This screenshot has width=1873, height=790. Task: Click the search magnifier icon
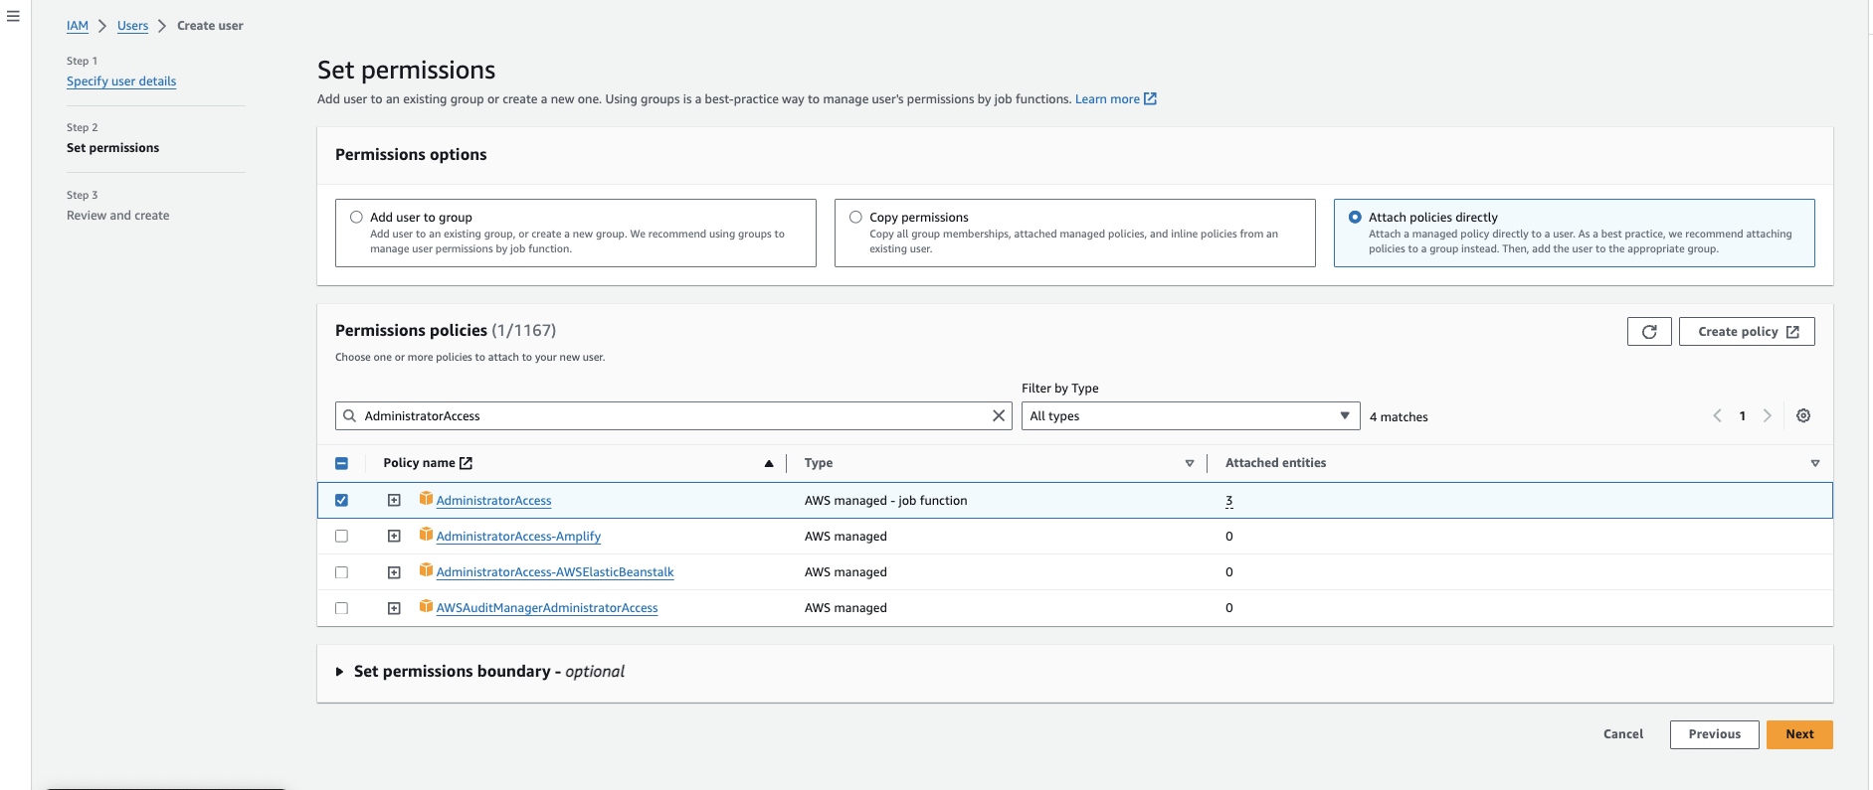(350, 415)
